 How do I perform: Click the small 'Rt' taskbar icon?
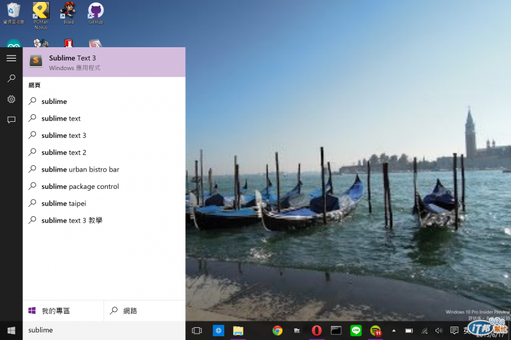297,330
